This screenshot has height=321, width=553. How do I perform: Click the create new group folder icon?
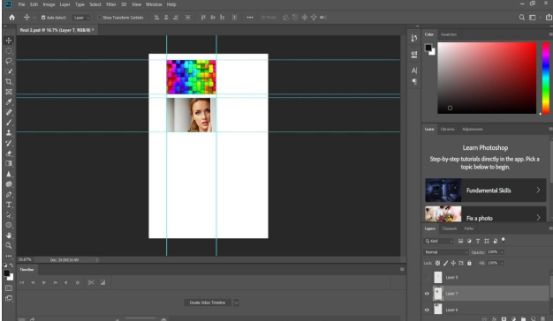tap(523, 319)
